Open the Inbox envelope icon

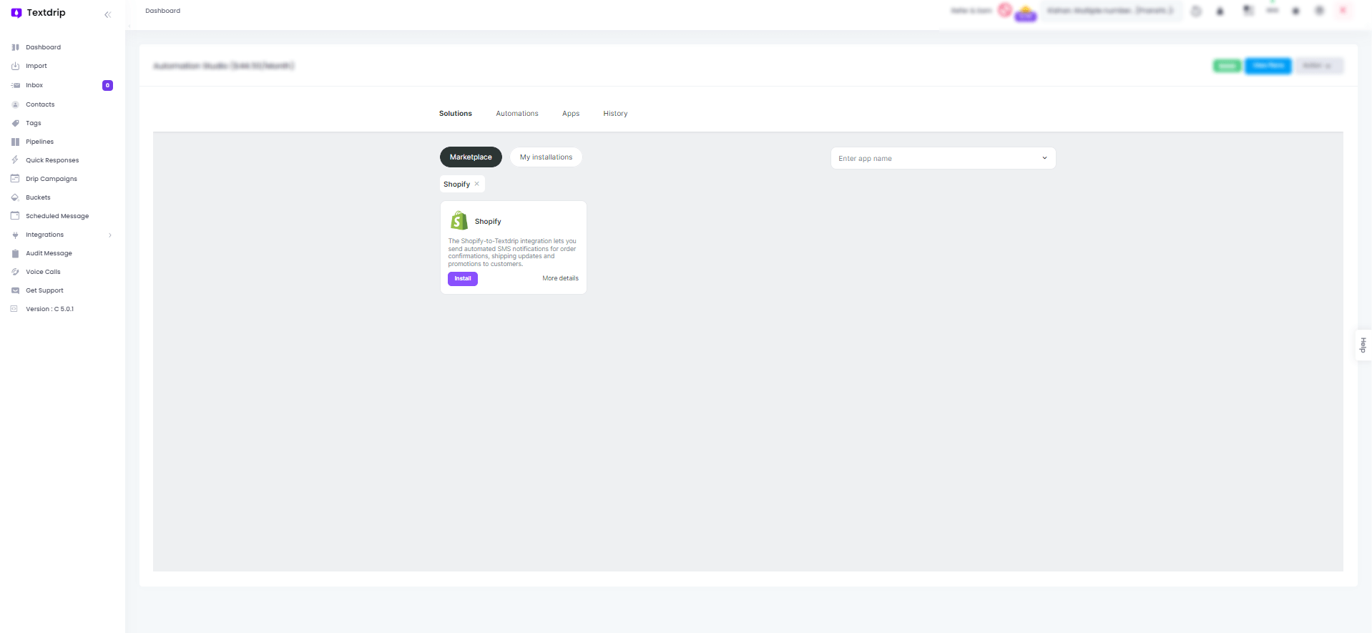(15, 85)
